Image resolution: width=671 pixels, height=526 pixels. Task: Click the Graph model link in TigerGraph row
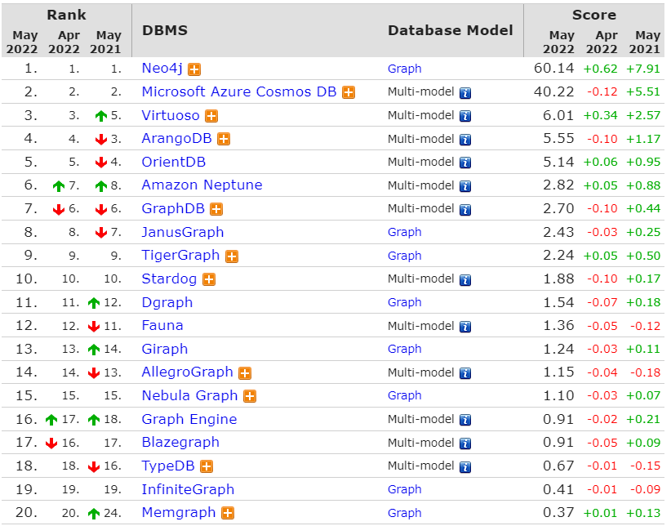click(x=404, y=256)
